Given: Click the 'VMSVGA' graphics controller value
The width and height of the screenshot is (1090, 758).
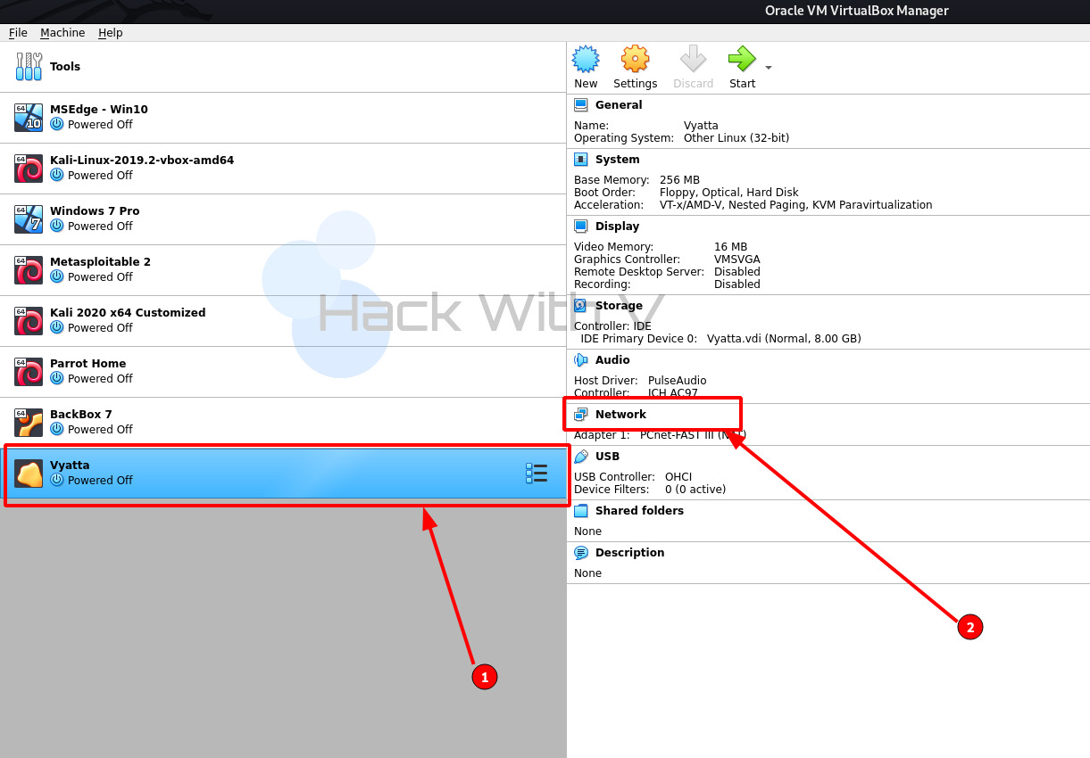Looking at the screenshot, I should (x=737, y=260).
